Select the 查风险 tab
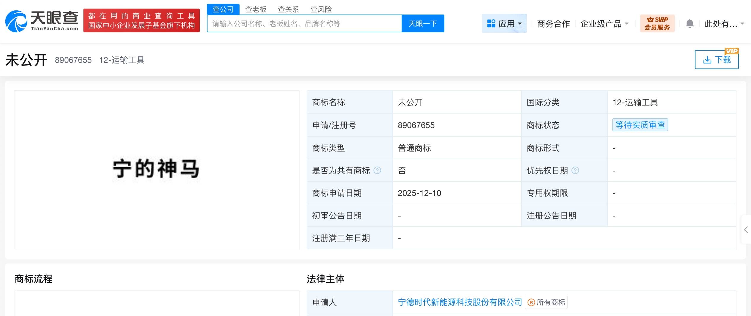The image size is (751, 316). click(321, 9)
